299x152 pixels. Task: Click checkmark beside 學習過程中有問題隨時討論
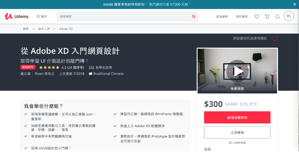coord(26,136)
